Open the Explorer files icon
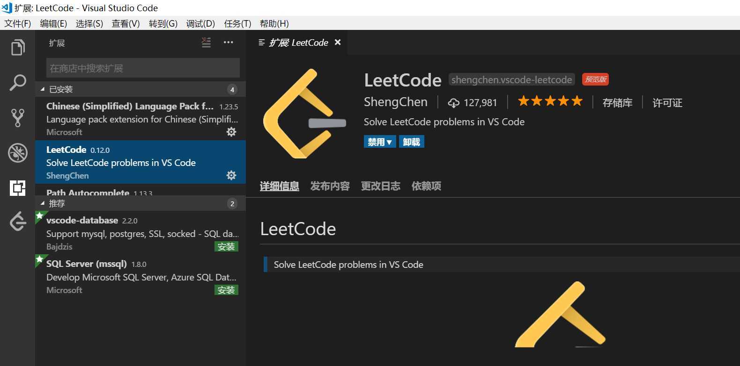This screenshot has width=740, height=366. tap(18, 47)
